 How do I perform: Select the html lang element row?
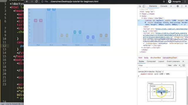click(147, 12)
